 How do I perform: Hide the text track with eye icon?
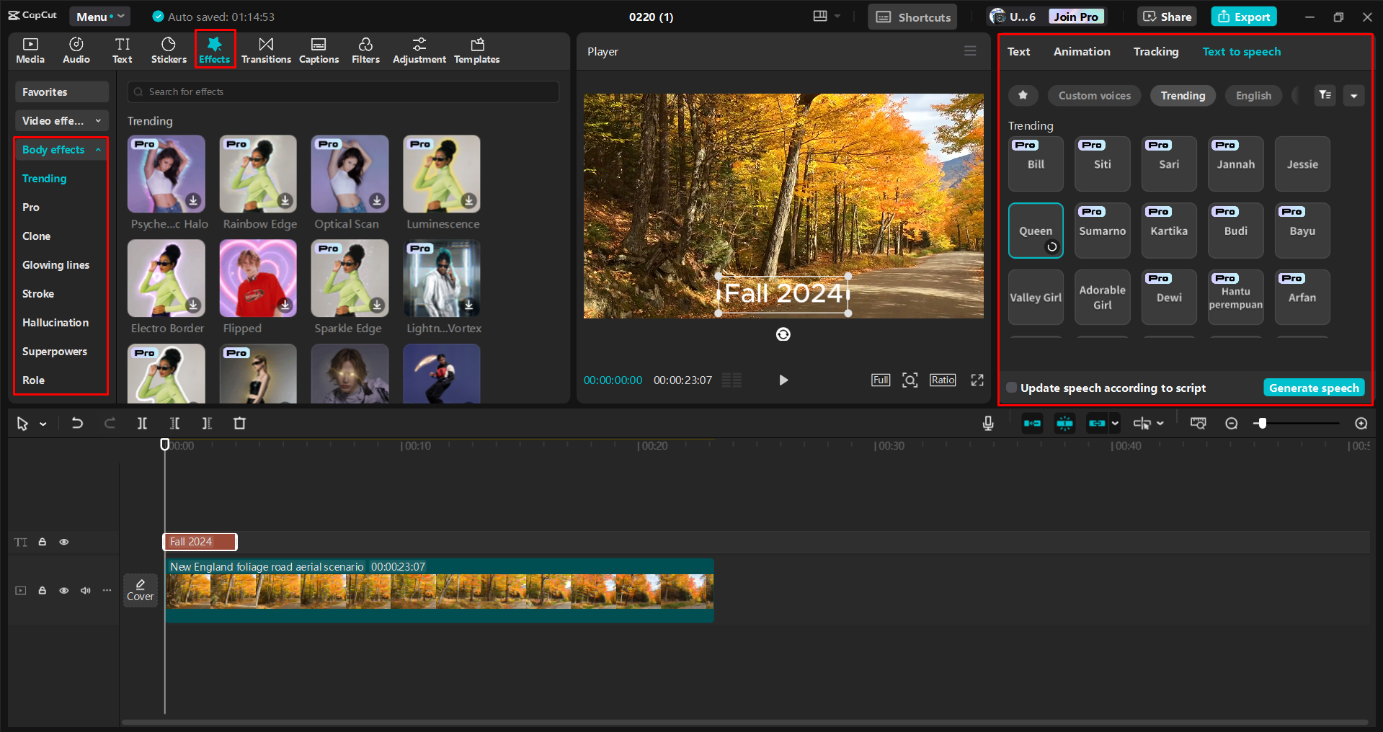pos(64,542)
